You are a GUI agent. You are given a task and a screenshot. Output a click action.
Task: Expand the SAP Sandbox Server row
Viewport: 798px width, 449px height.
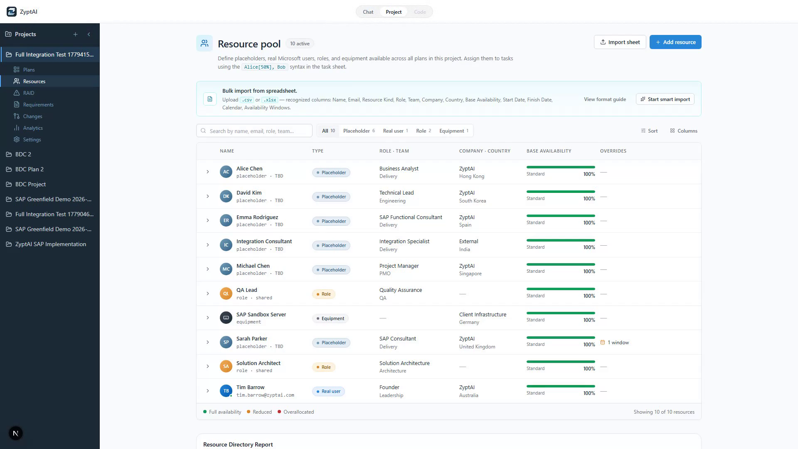click(x=208, y=318)
